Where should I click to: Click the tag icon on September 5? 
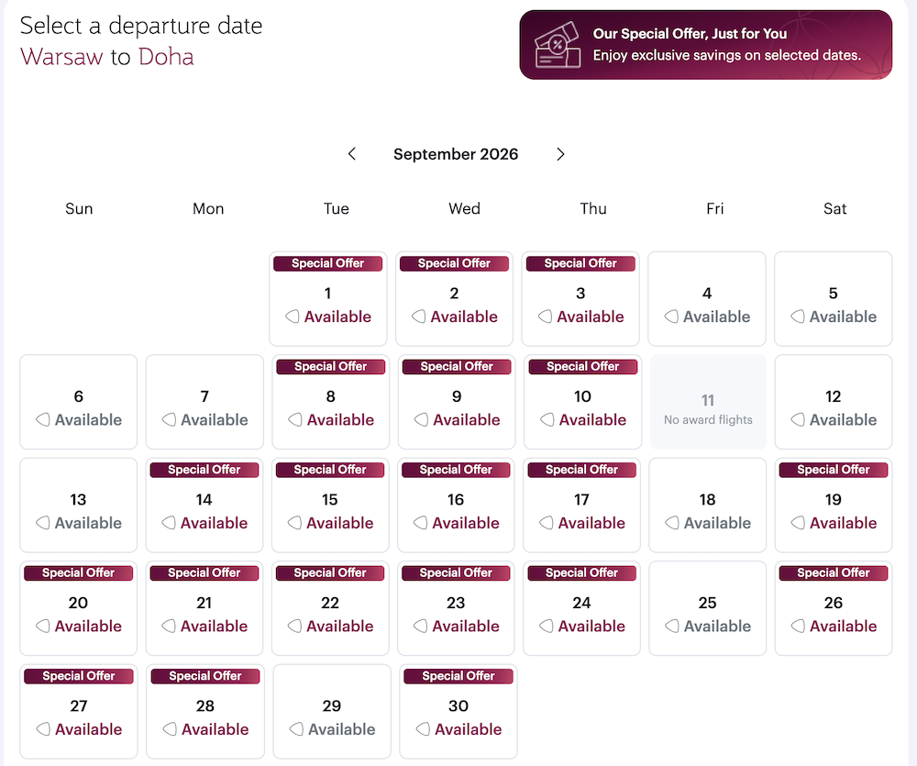[x=798, y=316]
